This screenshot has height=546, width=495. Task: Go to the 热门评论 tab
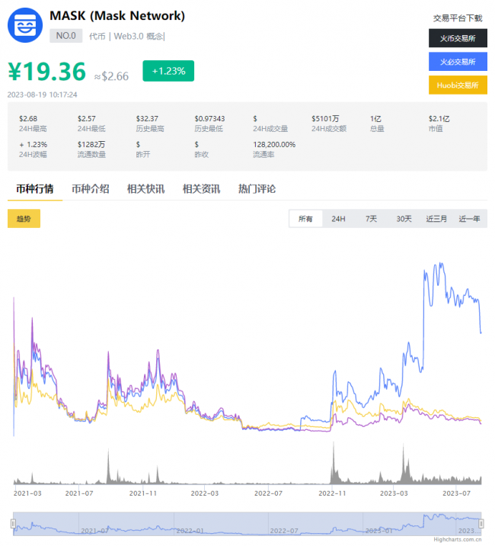(257, 189)
